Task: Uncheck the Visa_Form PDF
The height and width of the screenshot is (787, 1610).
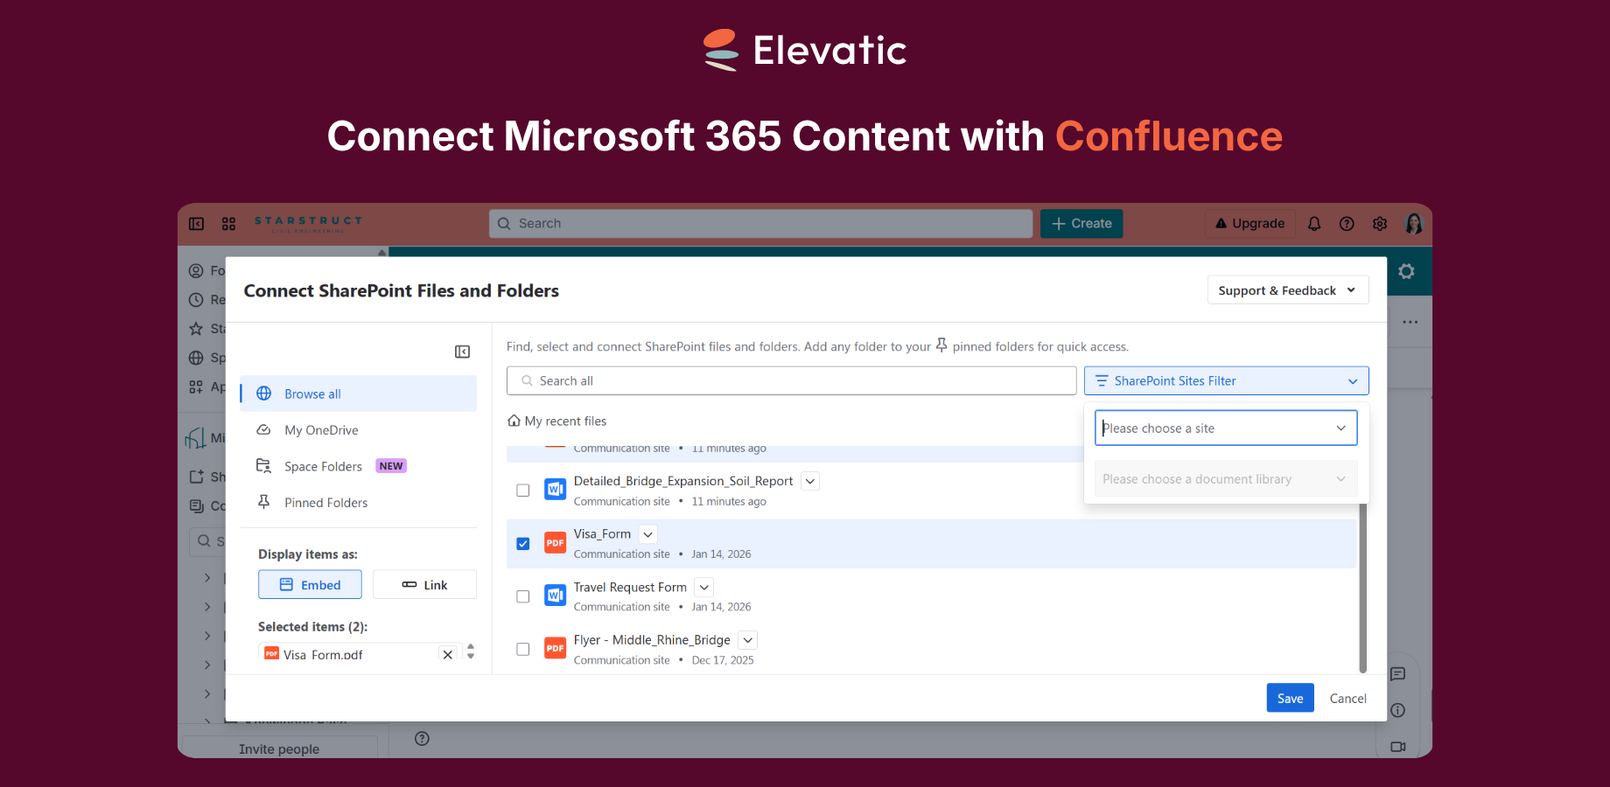Action: (522, 543)
